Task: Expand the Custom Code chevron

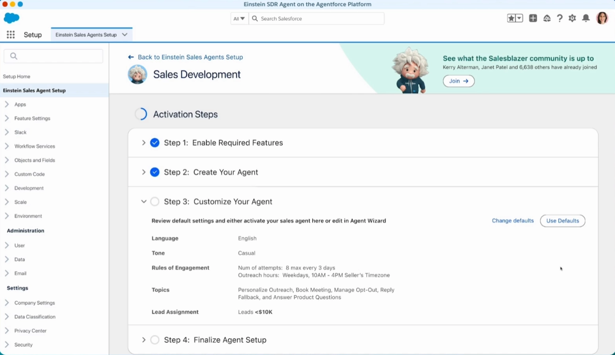Action: 7,174
